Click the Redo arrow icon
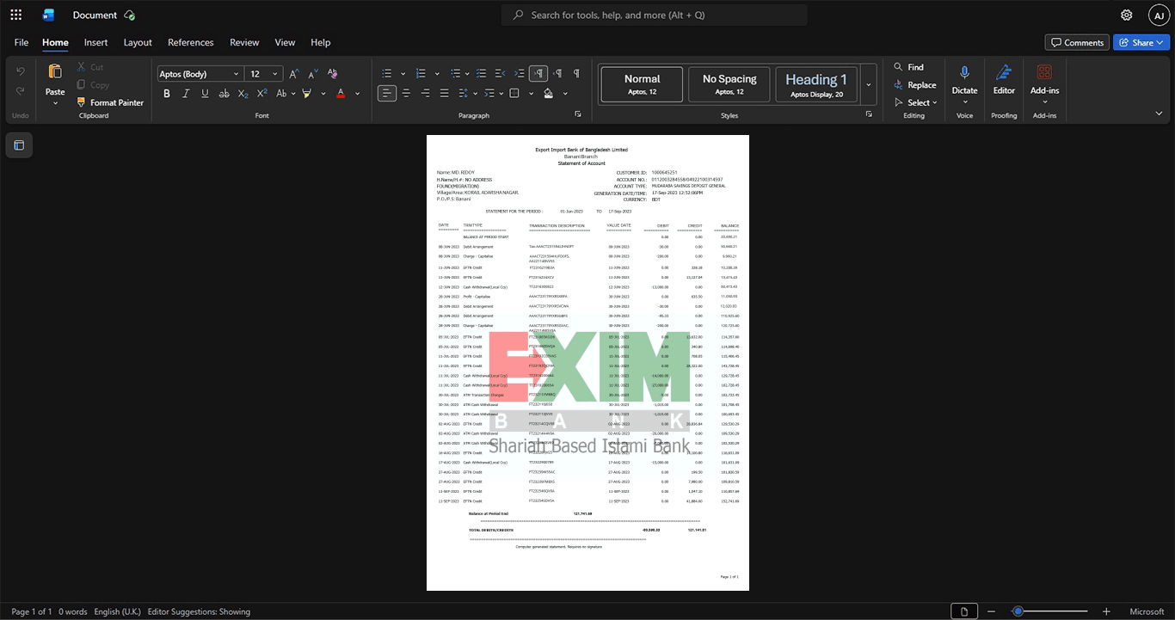The height and width of the screenshot is (620, 1175). [x=21, y=91]
